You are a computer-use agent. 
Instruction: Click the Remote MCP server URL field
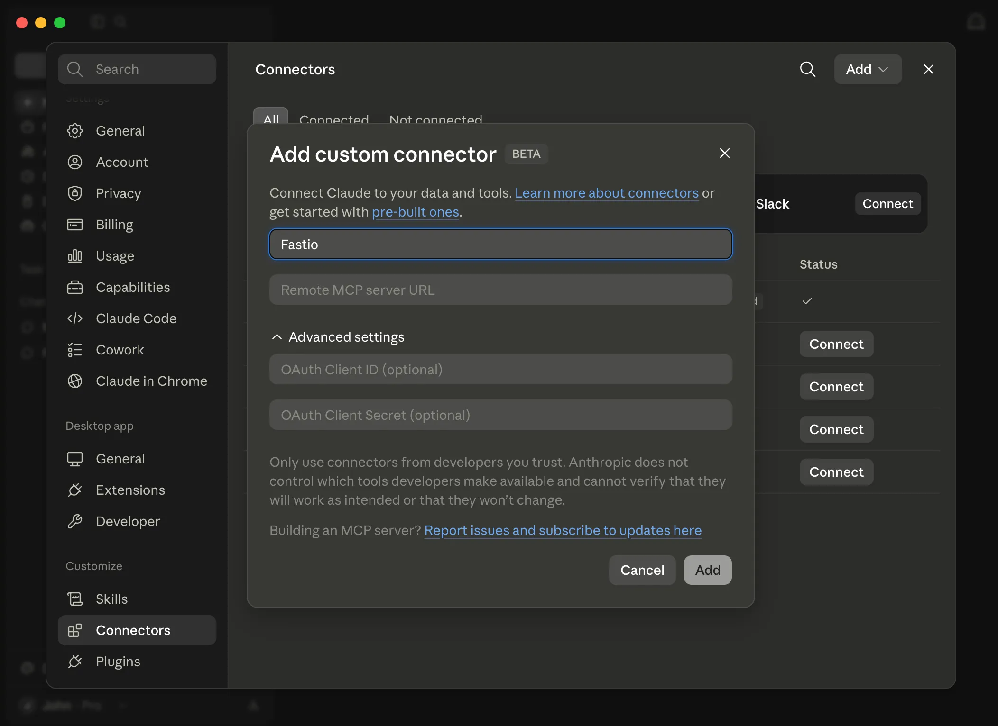click(500, 290)
